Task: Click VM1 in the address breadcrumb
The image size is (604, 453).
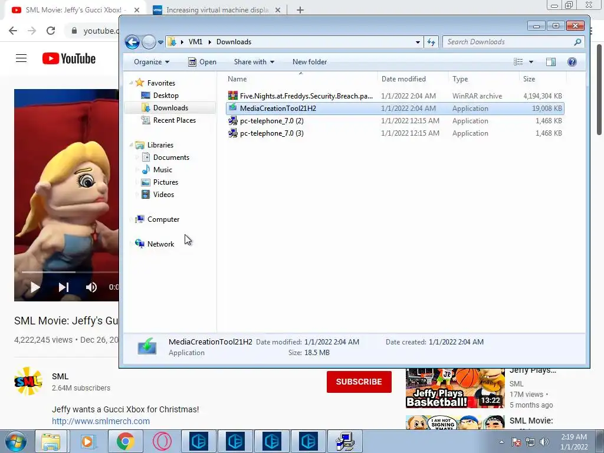Action: point(195,42)
